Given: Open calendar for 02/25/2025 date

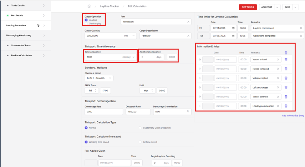Looking at the screenshot, I should (x=233, y=36).
